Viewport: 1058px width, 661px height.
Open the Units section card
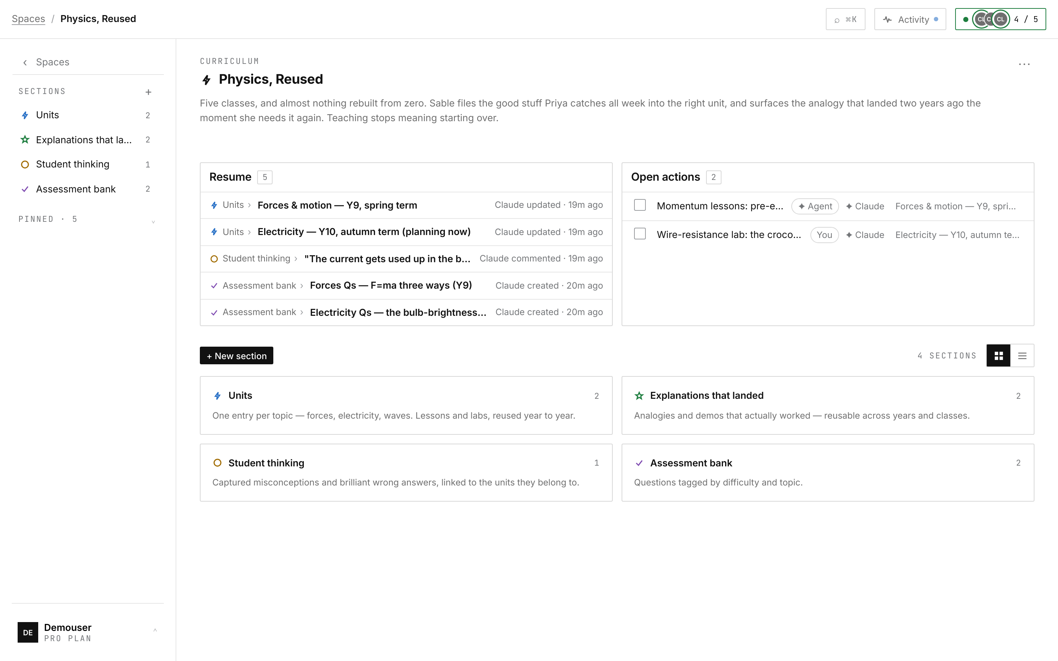406,405
